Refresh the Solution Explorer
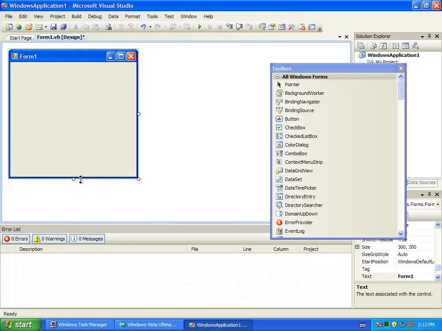 383,46
